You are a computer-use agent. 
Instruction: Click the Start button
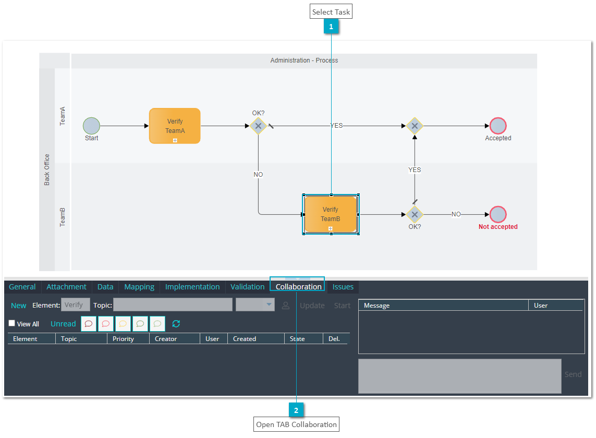[x=342, y=306]
